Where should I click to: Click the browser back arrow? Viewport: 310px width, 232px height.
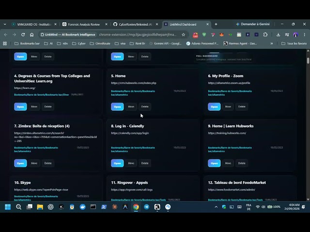(x=5, y=35)
